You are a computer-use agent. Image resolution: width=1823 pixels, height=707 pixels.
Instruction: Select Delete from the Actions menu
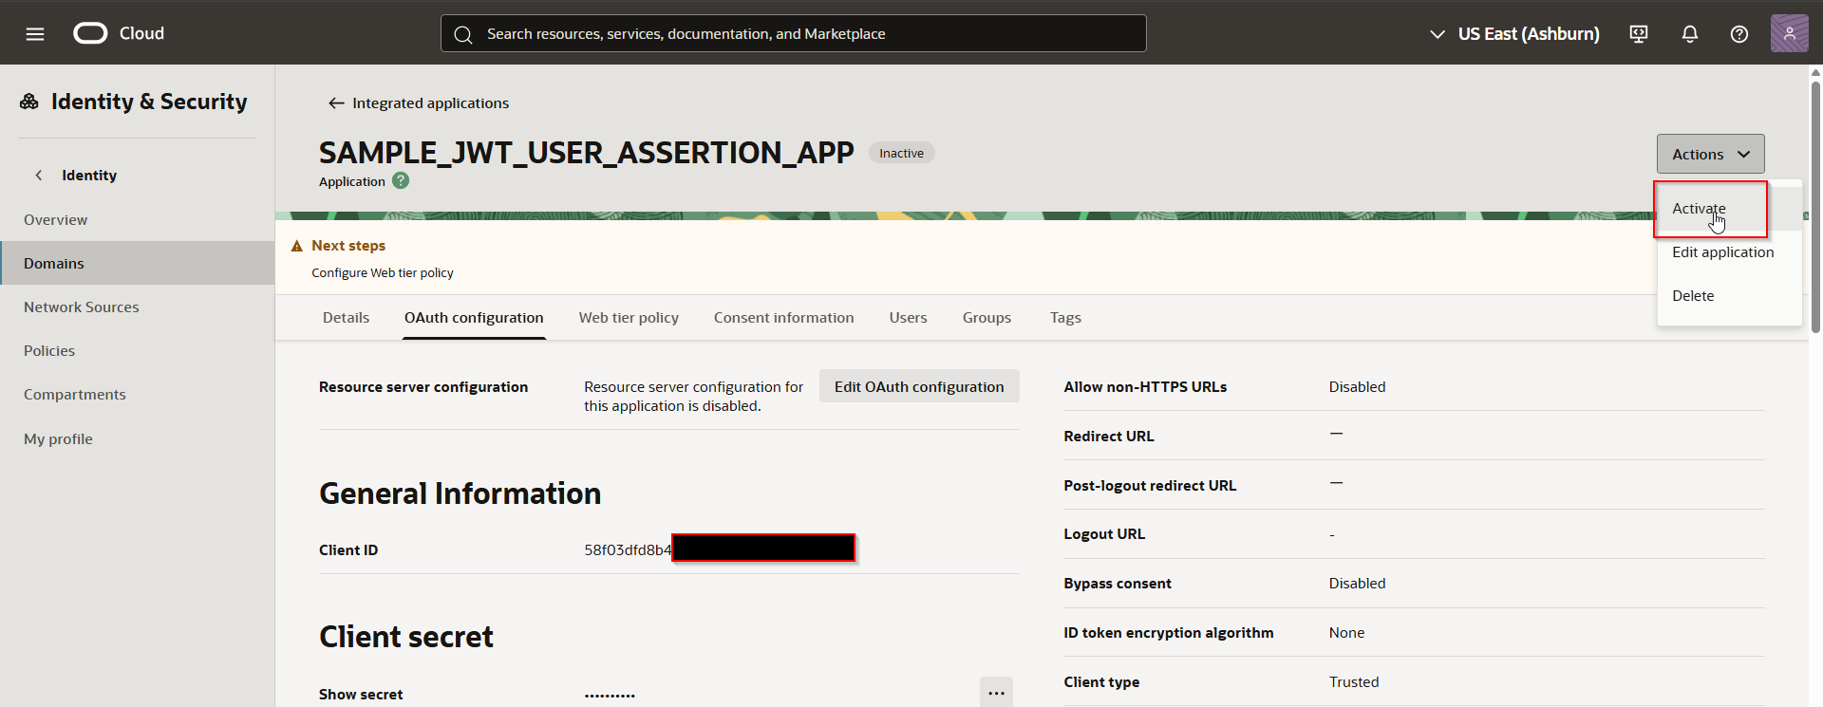tap(1693, 296)
